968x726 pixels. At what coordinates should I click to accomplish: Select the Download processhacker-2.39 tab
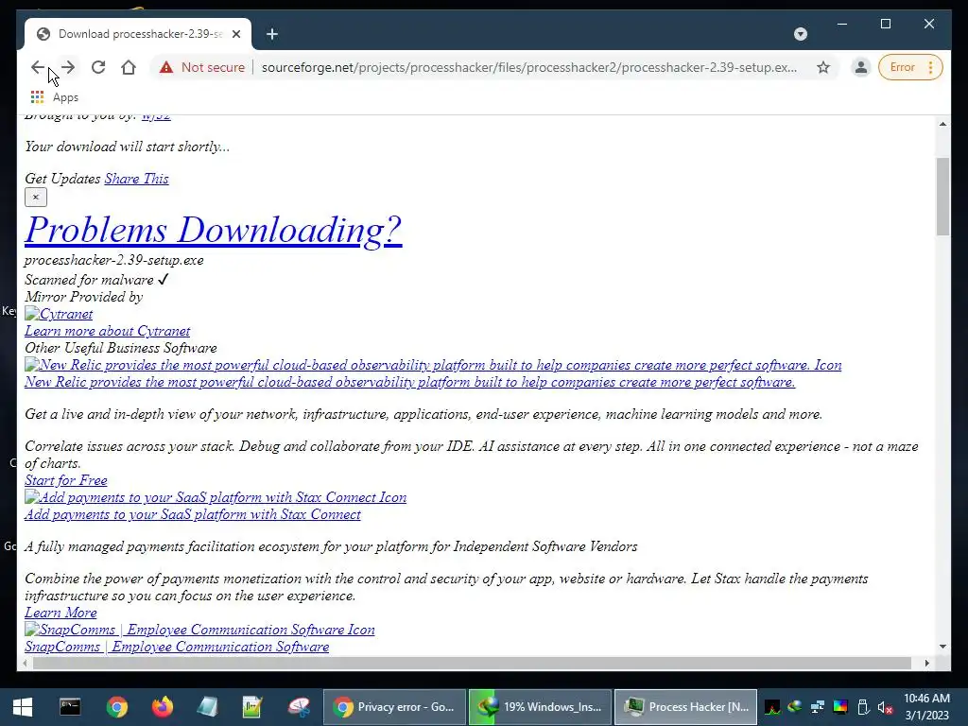138,34
